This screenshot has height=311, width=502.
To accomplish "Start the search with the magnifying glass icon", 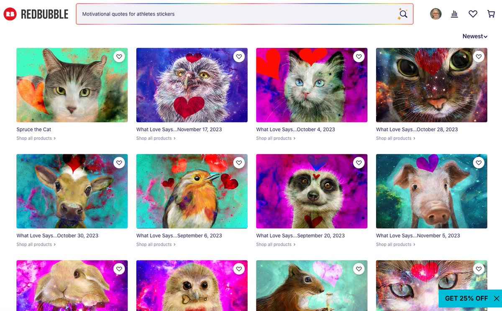I will pos(403,14).
